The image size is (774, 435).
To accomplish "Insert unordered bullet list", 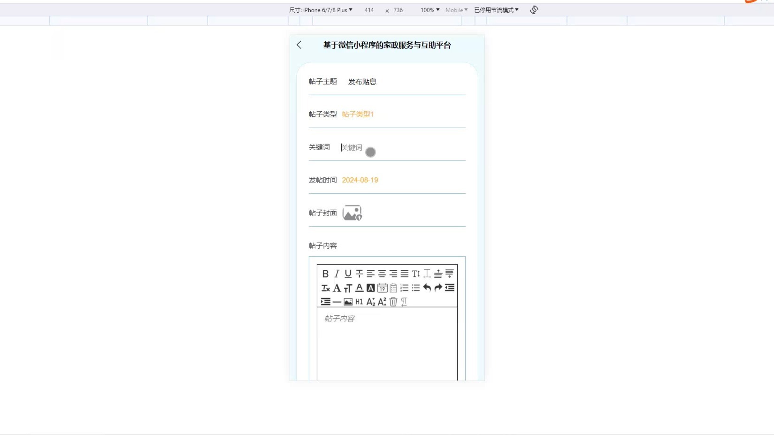I will 415,288.
